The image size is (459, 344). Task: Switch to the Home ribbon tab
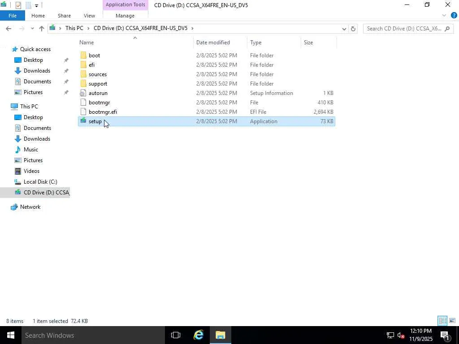click(38, 16)
